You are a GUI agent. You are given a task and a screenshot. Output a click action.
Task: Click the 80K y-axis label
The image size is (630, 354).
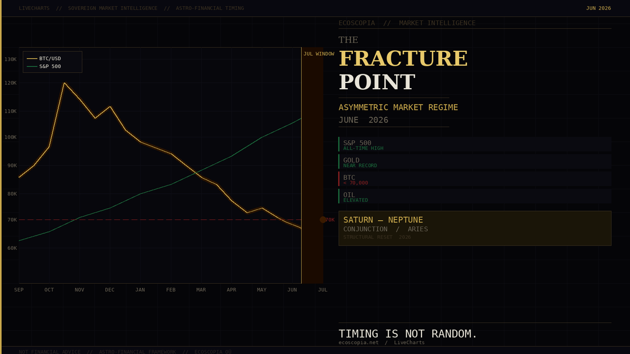tap(12, 194)
